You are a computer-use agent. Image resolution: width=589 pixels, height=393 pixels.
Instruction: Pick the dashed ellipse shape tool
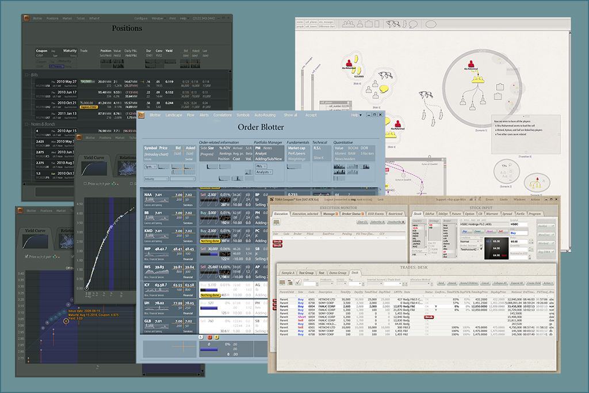pos(430,24)
